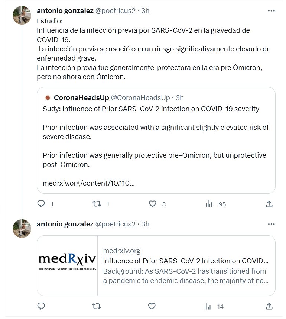Open more options on first tweet

pyautogui.click(x=271, y=11)
